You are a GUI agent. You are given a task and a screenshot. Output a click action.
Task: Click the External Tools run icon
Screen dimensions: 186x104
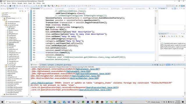pyautogui.click(x=52, y=6)
